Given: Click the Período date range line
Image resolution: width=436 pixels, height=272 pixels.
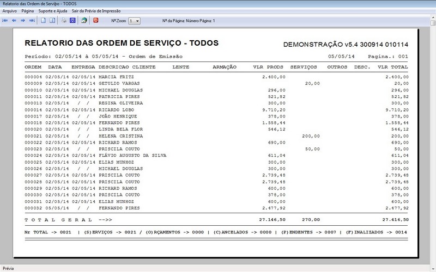Looking at the screenshot, I should point(104,57).
